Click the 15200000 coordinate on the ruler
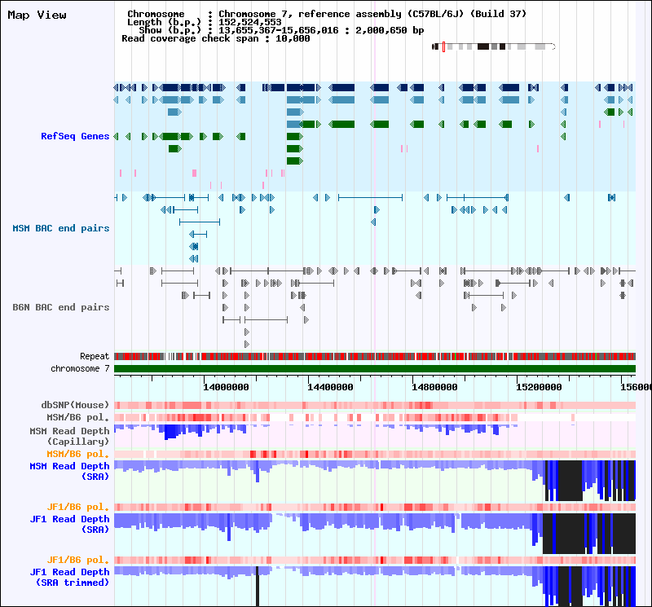Viewport: 652px width, 607px height. pos(539,387)
